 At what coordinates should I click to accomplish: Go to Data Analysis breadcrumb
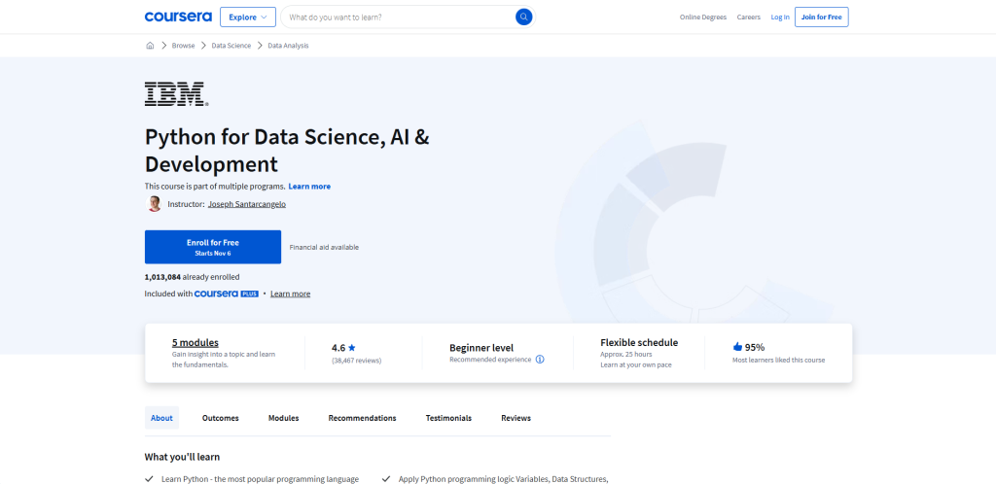pos(288,46)
